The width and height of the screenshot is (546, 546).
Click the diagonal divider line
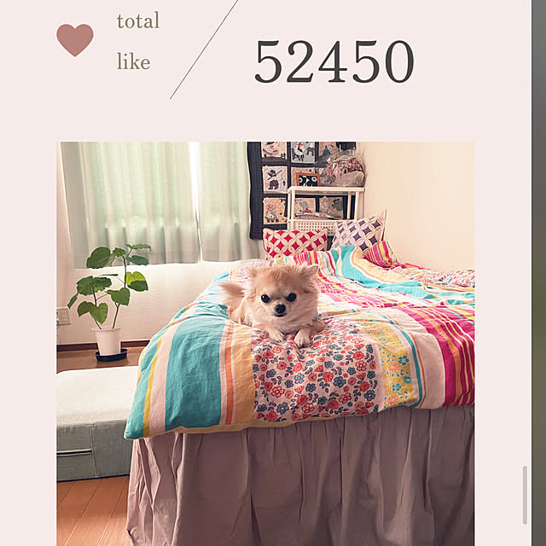tap(204, 49)
